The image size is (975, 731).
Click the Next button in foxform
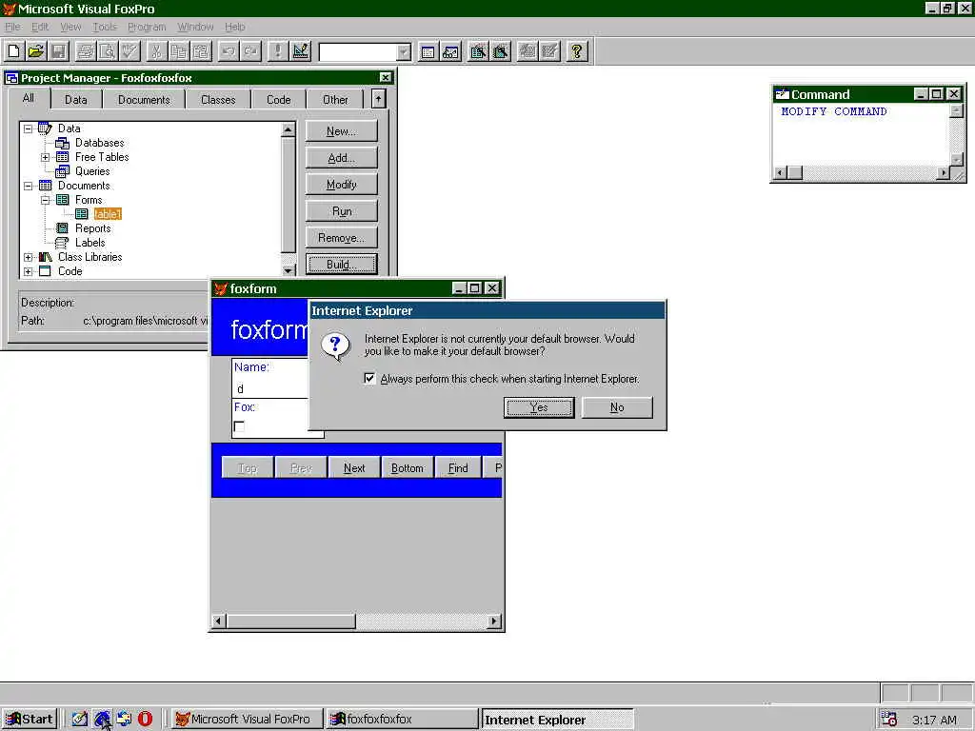354,468
